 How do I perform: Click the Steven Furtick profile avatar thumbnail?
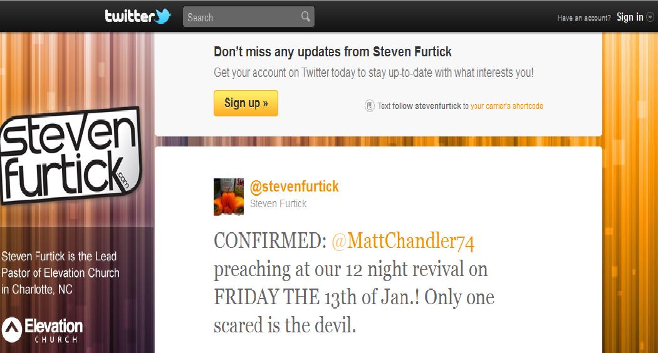pos(229,197)
